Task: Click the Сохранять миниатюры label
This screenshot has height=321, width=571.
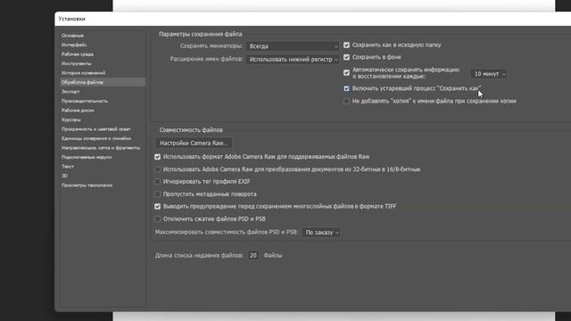Action: click(x=211, y=46)
